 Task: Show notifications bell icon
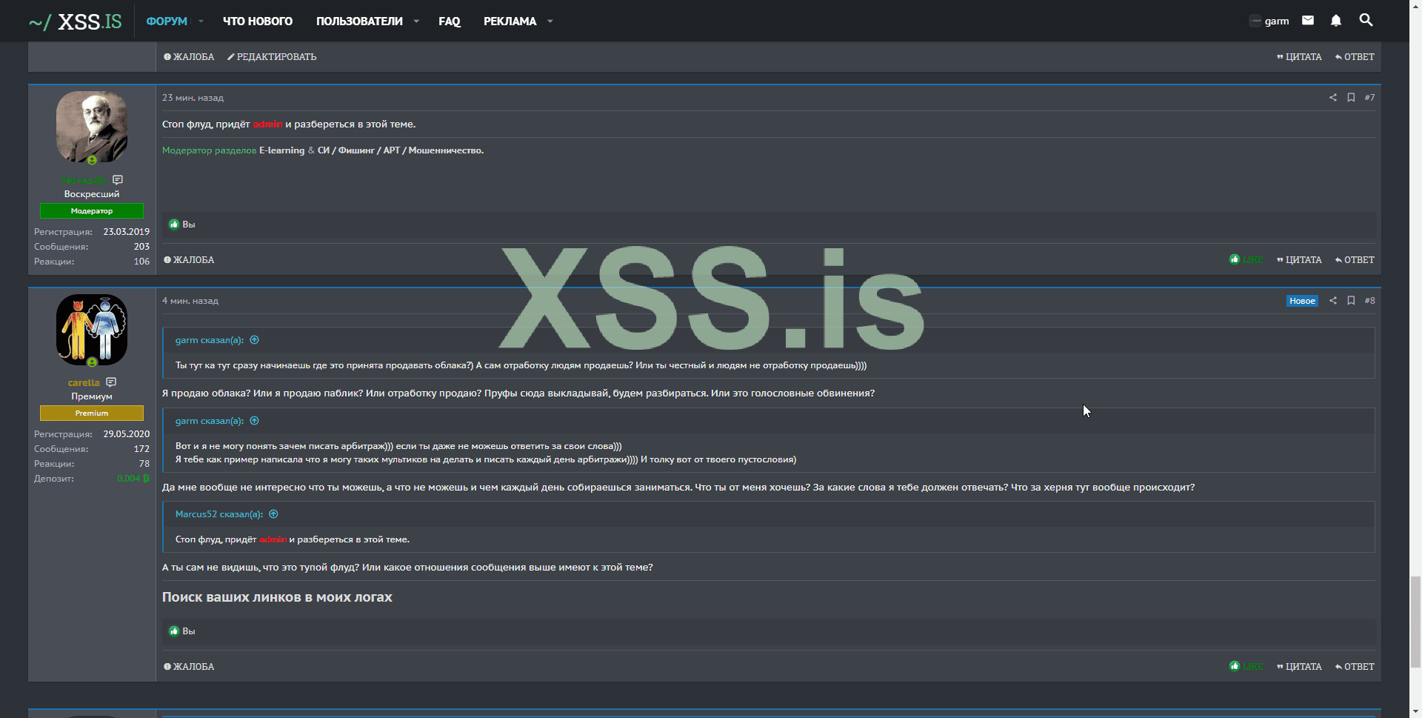tap(1336, 21)
